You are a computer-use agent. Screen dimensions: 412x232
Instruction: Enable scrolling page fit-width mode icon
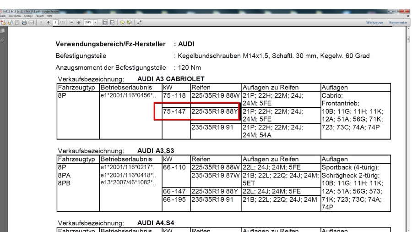click(105, 22)
